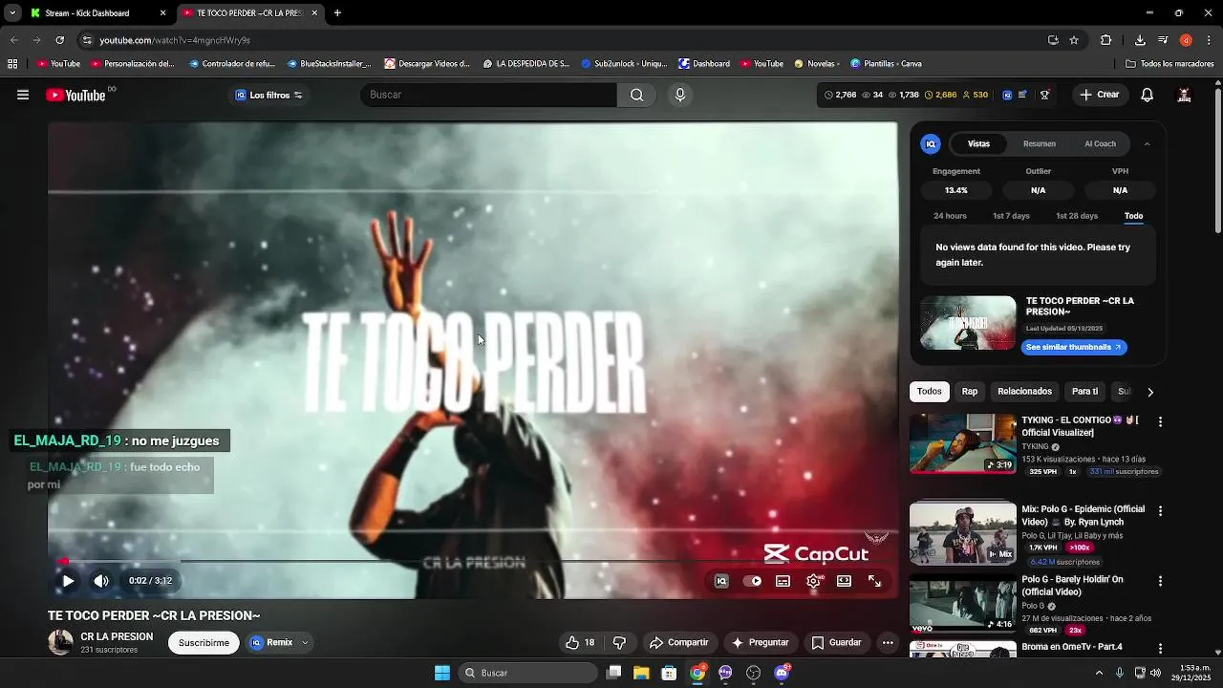Bookmark this page with the star
Screen dimensions: 1223x688
click(1074, 40)
